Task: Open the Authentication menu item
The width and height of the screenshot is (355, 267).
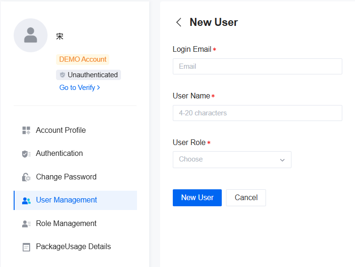Action: [59, 154]
